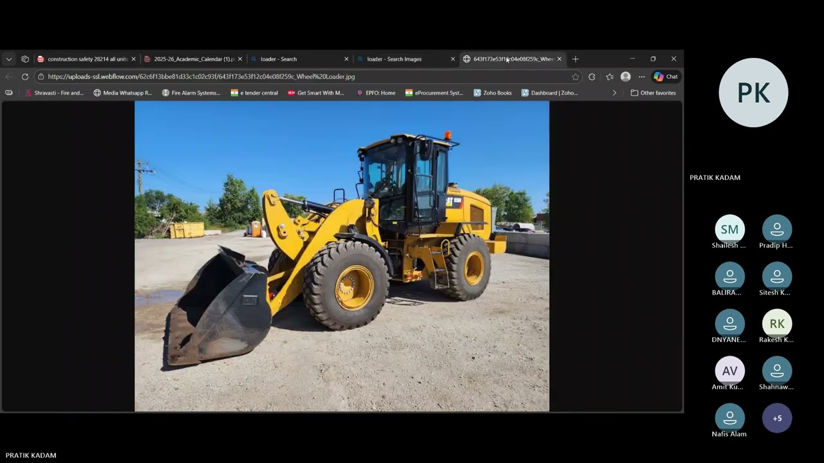This screenshot has height=463, width=824.
Task: Open EPFO: Home bookmark
Action: [x=376, y=93]
